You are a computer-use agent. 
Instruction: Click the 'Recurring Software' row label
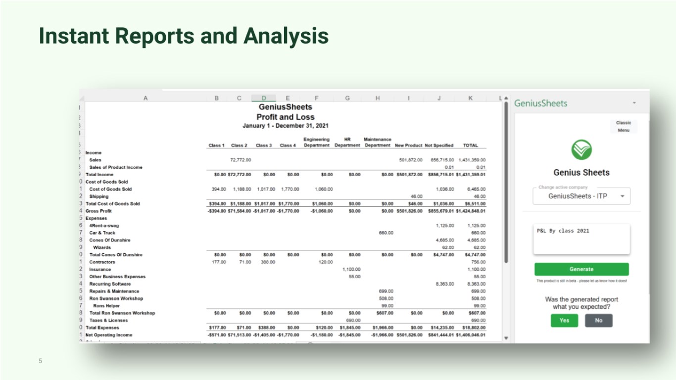click(x=110, y=284)
